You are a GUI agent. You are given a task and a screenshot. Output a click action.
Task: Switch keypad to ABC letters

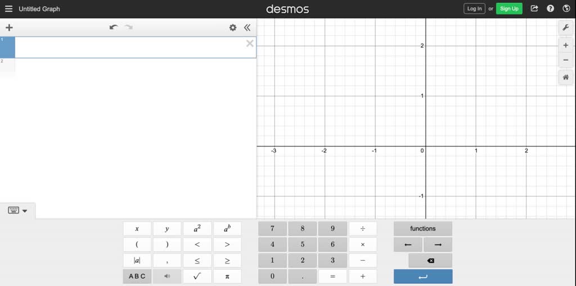[x=137, y=276]
